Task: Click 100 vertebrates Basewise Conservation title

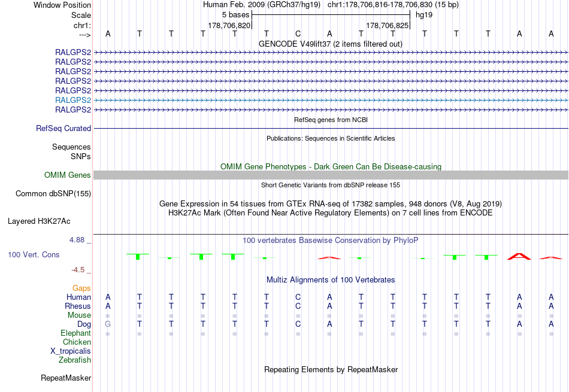Action: [331, 240]
